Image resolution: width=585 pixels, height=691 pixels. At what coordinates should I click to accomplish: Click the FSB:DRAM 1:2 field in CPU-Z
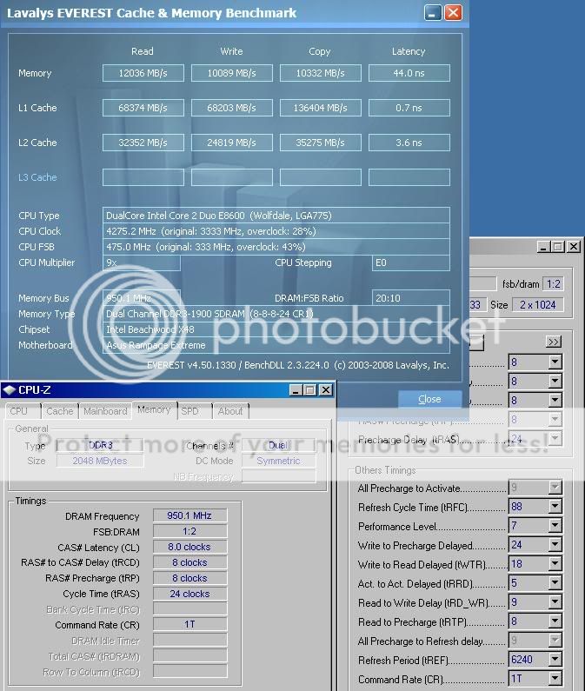click(x=190, y=531)
